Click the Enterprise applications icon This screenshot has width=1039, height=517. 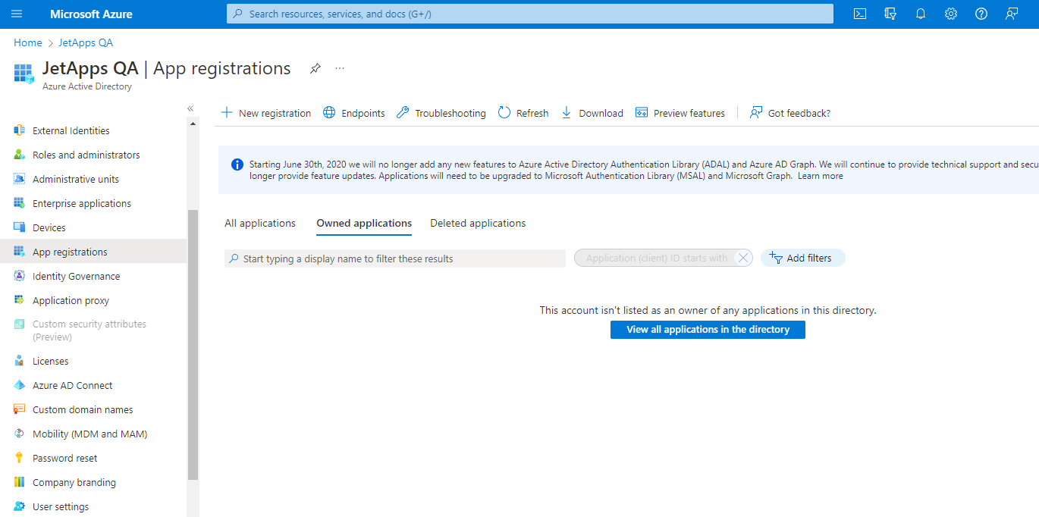coord(20,203)
